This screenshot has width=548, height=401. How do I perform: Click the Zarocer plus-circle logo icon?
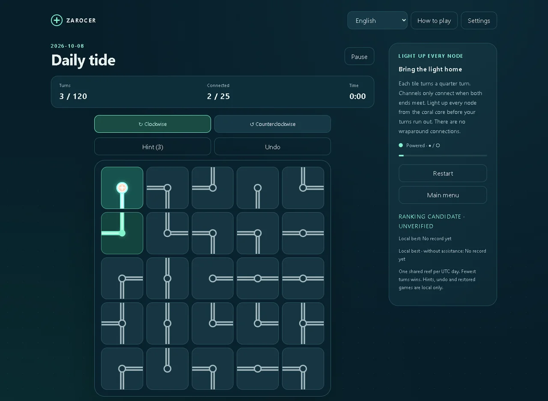coord(57,20)
